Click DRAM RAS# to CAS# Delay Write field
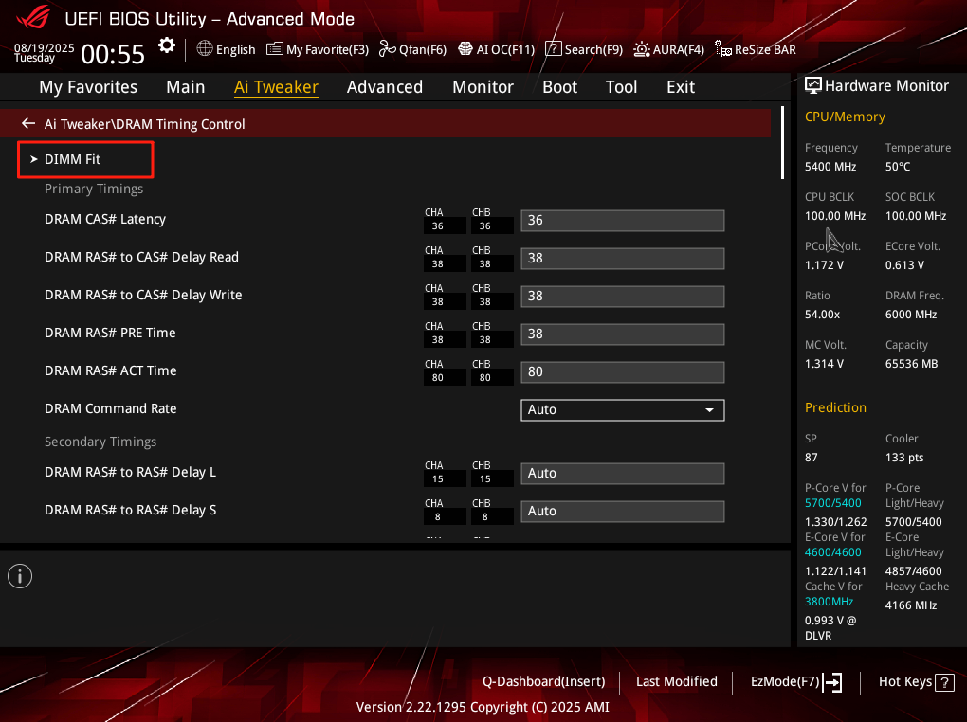This screenshot has width=967, height=722. coord(622,297)
